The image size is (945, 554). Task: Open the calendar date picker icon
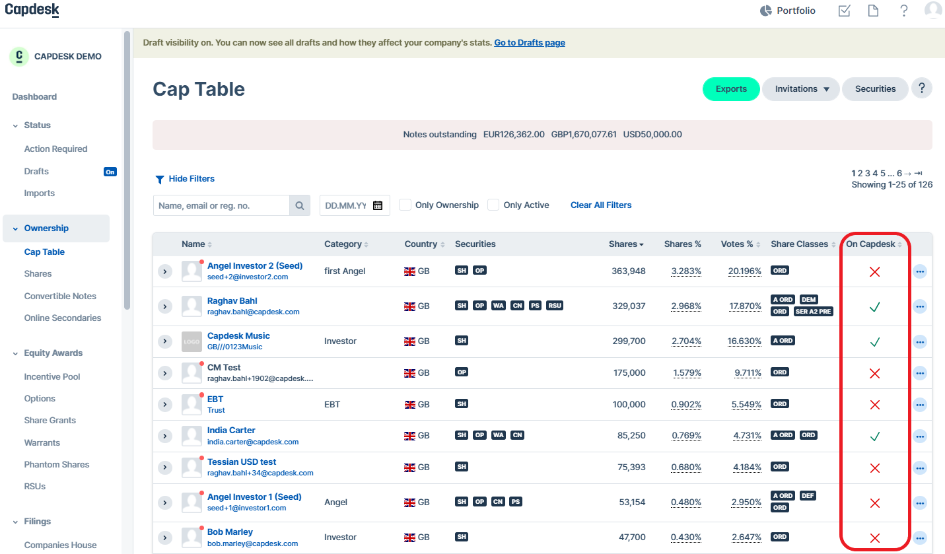point(378,205)
